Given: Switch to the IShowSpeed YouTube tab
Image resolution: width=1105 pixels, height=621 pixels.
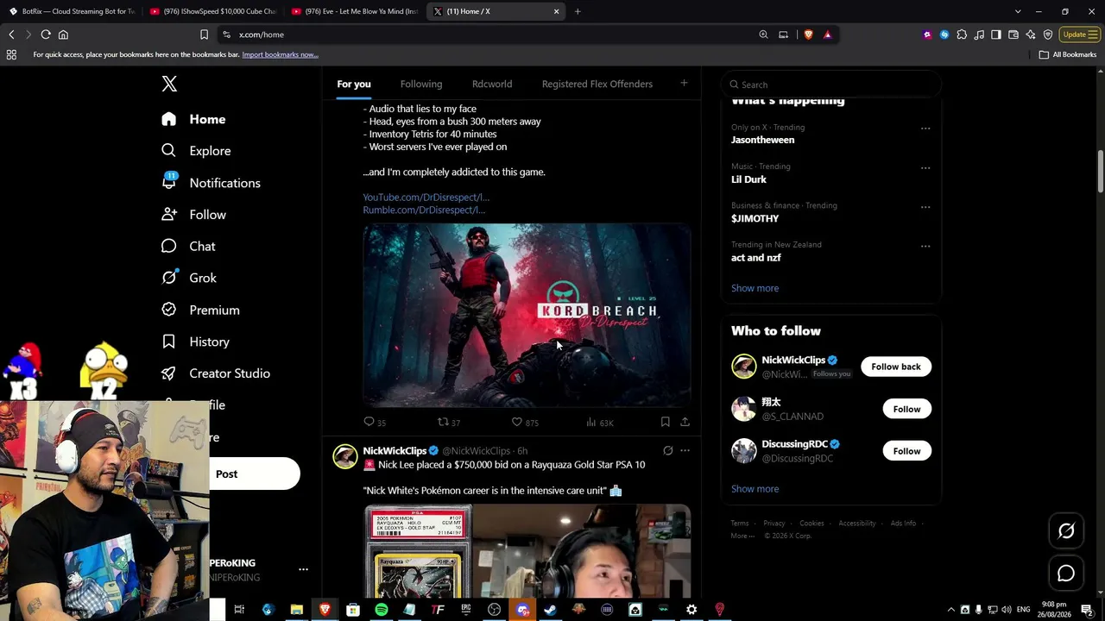Looking at the screenshot, I should [x=212, y=11].
